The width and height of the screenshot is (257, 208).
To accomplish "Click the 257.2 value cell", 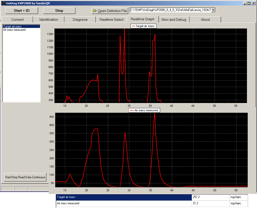I will 211,197.
